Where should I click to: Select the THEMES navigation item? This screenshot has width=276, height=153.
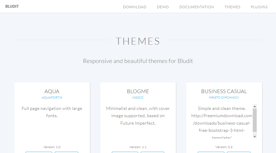[232, 7]
